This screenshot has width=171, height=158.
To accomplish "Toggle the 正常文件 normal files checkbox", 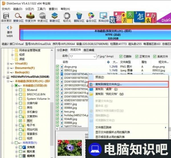I will (137, 57).
